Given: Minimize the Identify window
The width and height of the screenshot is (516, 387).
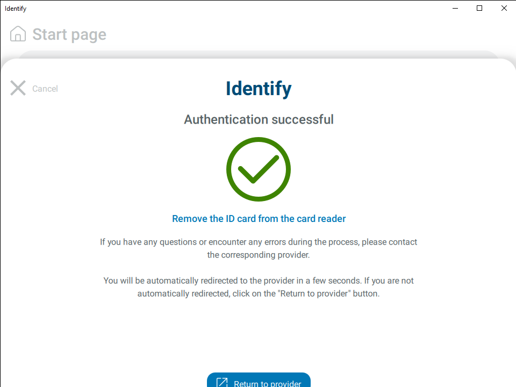Looking at the screenshot, I should coord(455,8).
